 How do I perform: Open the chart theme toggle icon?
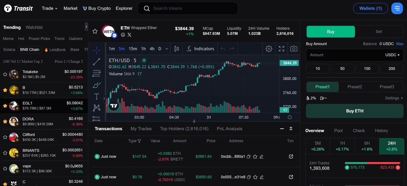(x=290, y=117)
